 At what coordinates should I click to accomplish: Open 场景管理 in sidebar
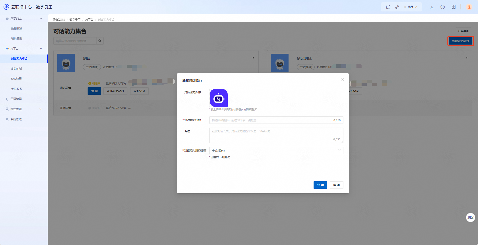pos(17,38)
